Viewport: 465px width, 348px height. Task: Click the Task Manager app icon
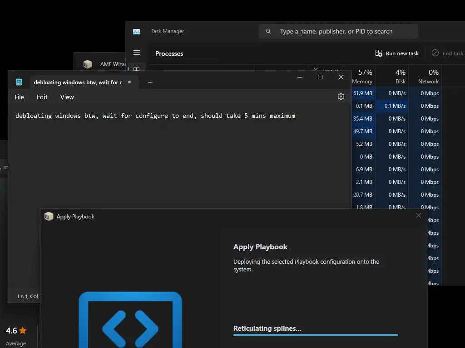point(137,31)
